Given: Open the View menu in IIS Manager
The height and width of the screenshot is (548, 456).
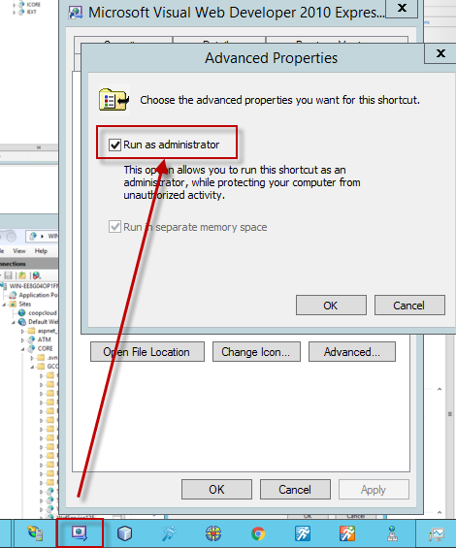Looking at the screenshot, I should click(19, 251).
